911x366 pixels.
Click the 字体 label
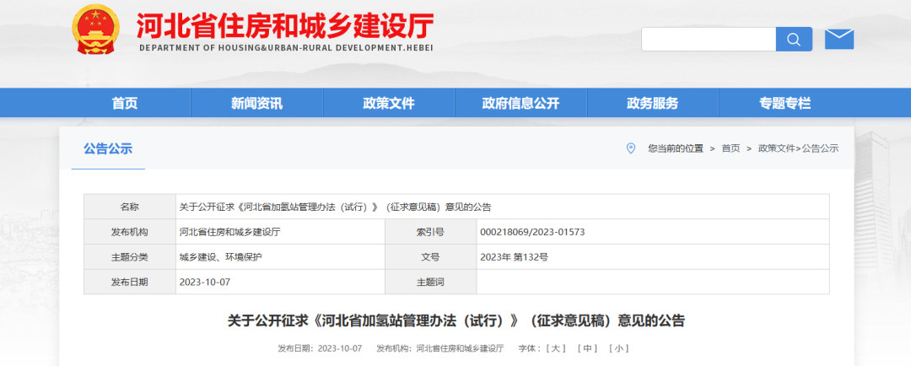coord(529,348)
